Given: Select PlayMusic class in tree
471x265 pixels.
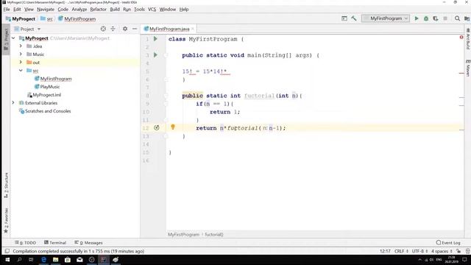Looking at the screenshot, I should pyautogui.click(x=50, y=87).
